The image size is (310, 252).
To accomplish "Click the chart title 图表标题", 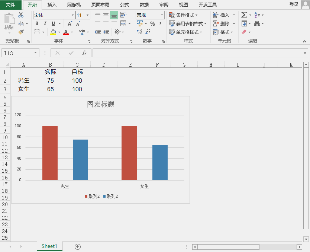I will 101,104.
